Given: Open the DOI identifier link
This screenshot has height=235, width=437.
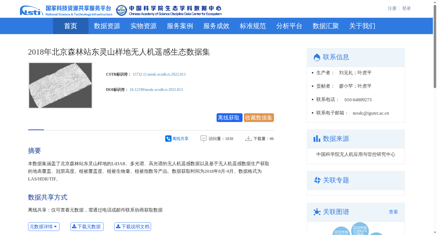Looking at the screenshot, I should (156, 90).
